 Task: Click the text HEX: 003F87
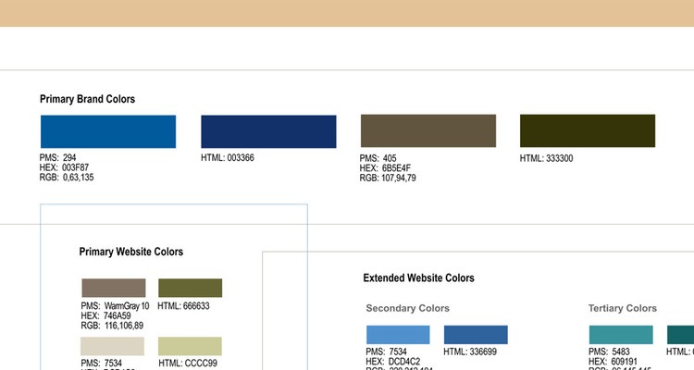(64, 167)
